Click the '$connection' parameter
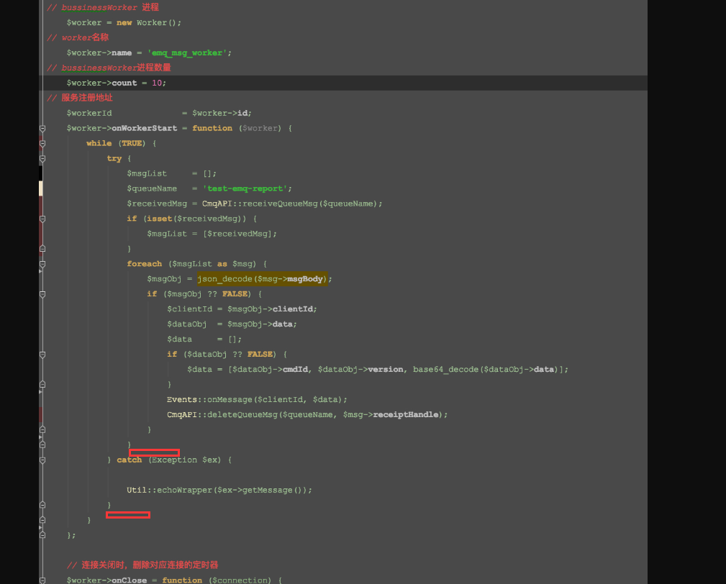This screenshot has height=584, width=726. (x=240, y=580)
